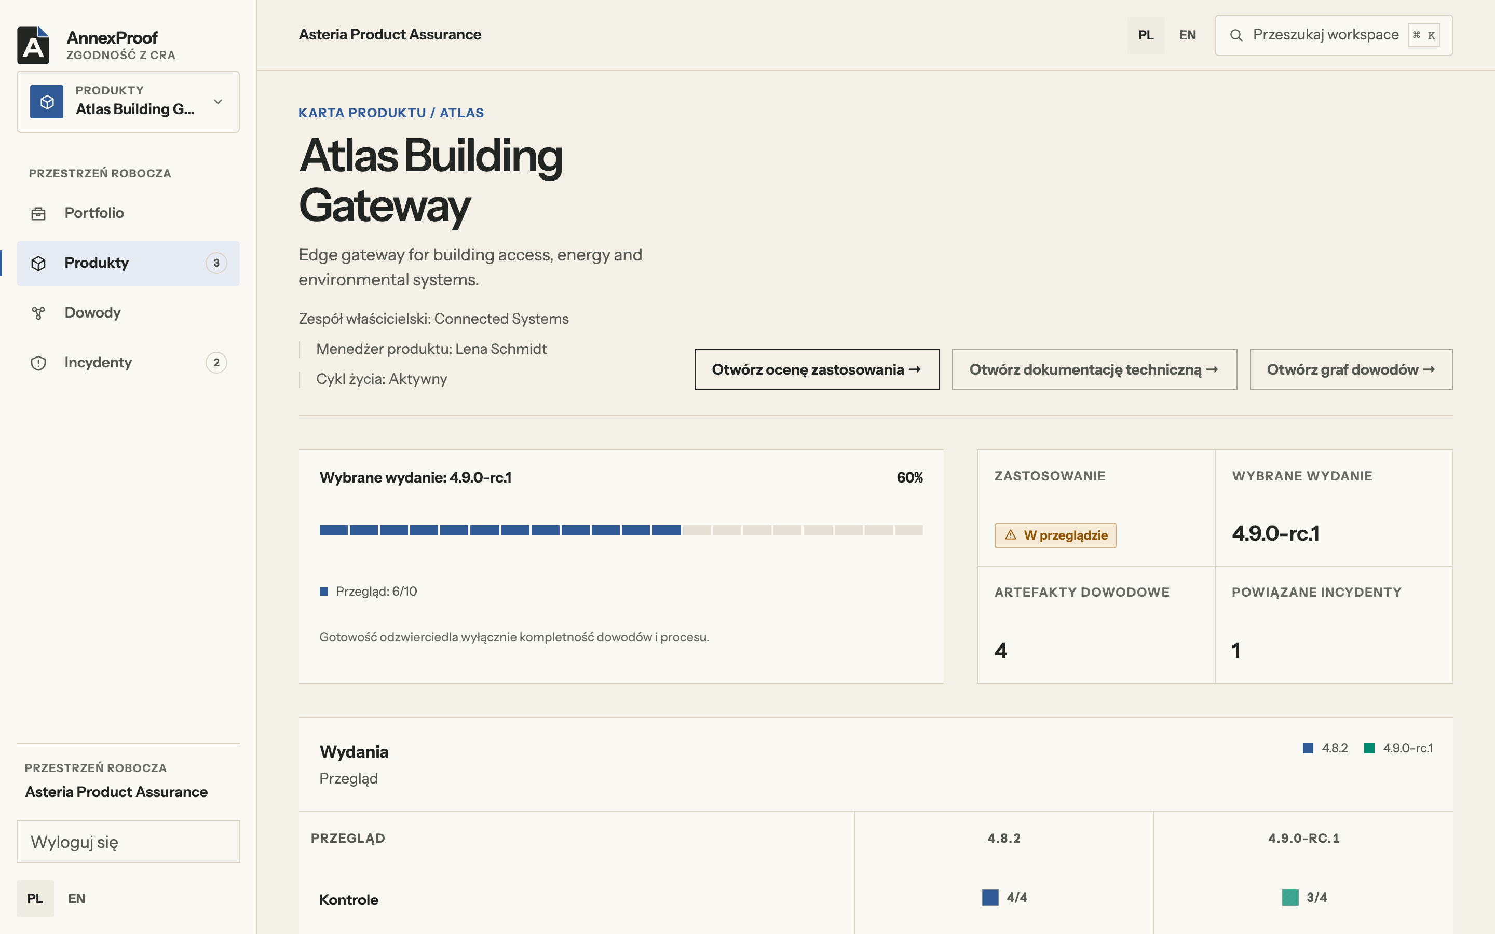1495x934 pixels.
Task: Click the KARTA PRODUKTU / ATLAS breadcrumb
Action: pos(391,113)
